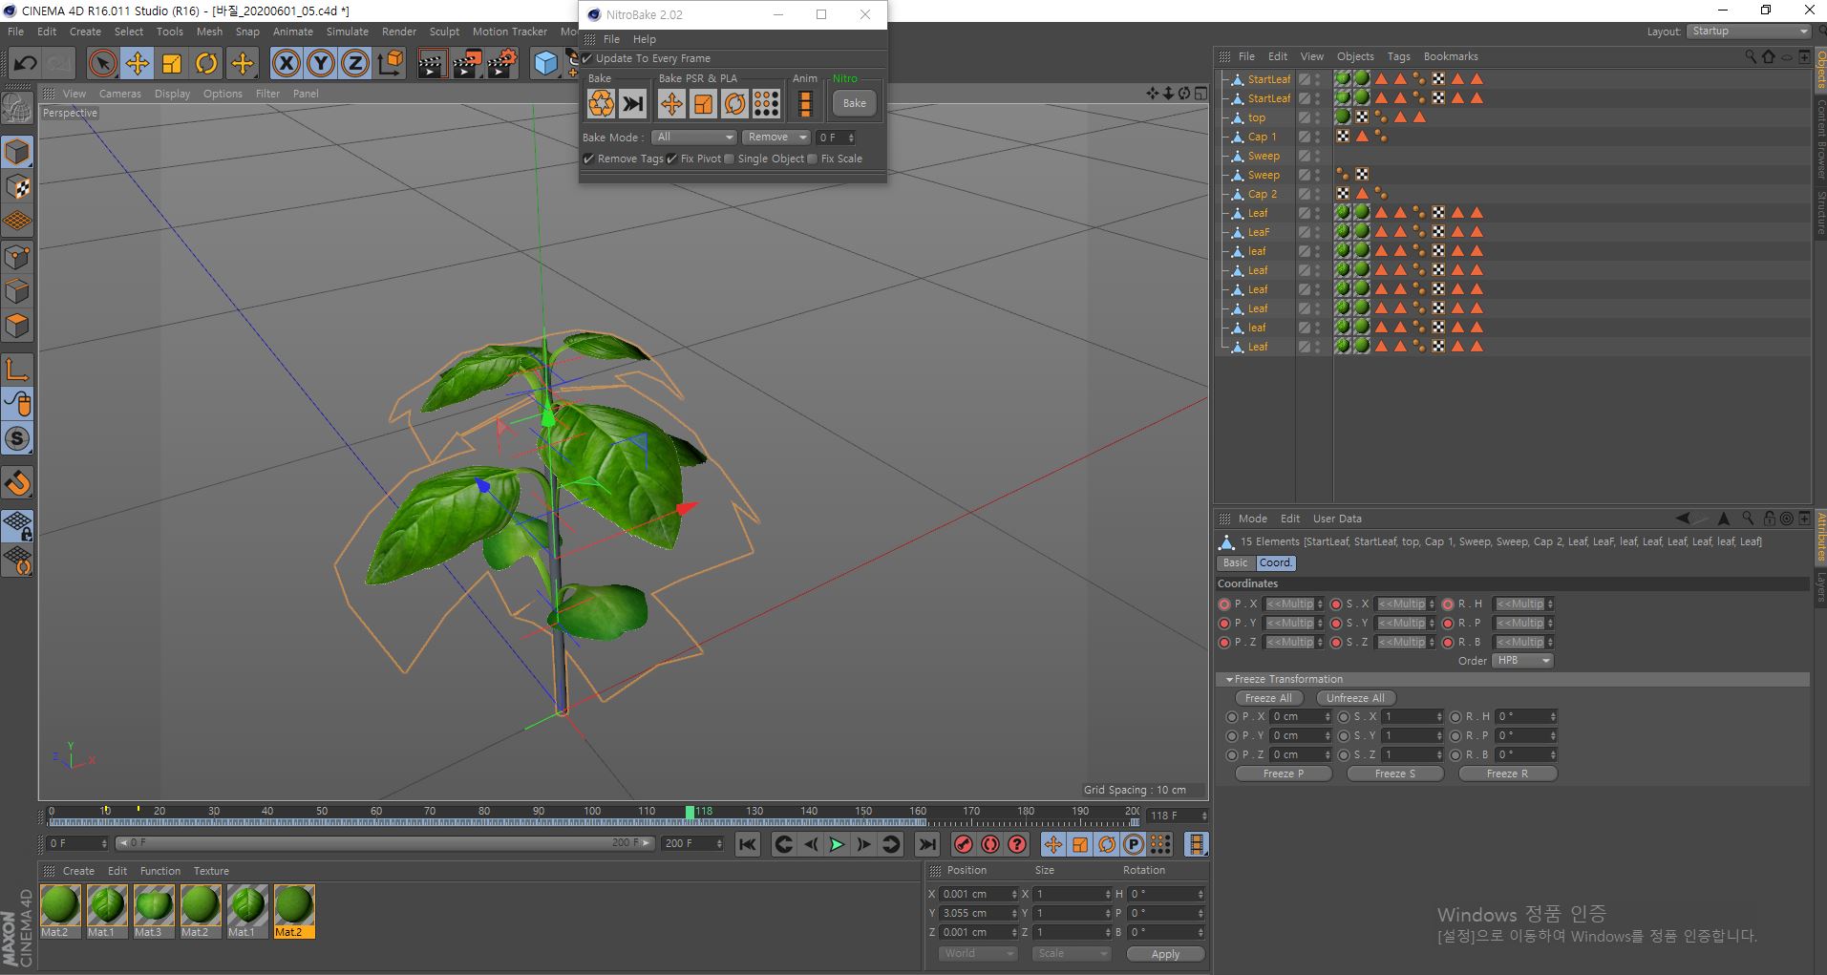Enable the Fix Scale checkbox
The image size is (1827, 975).
(x=813, y=159)
